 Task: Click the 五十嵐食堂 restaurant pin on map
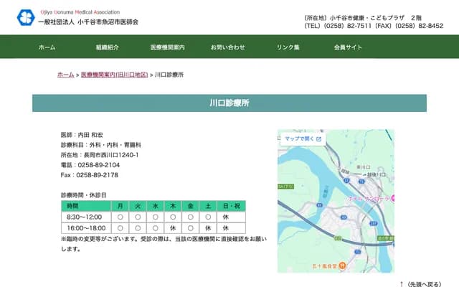tap(343, 265)
